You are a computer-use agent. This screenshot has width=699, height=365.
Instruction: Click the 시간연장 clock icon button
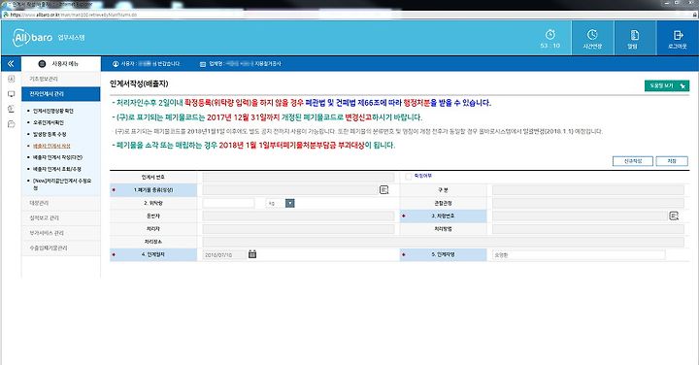tap(592, 34)
